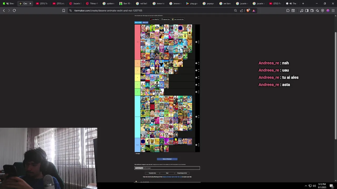337x189 pixels.
Task: Switch to the 'spiderm' Google tab
Action: (108, 3)
